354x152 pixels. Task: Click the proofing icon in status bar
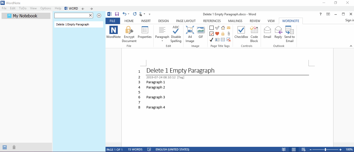point(149,149)
